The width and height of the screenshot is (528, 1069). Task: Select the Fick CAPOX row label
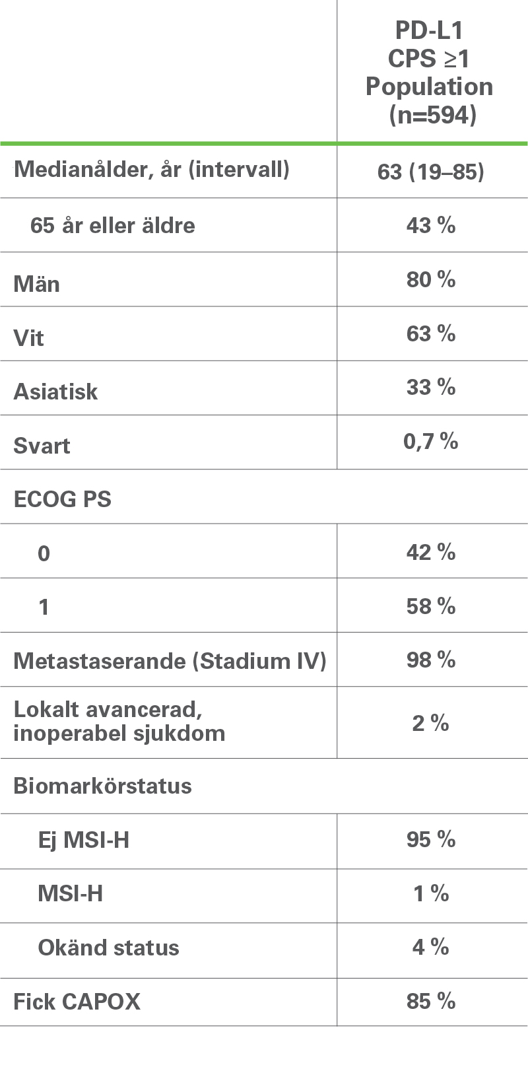coord(77,1002)
